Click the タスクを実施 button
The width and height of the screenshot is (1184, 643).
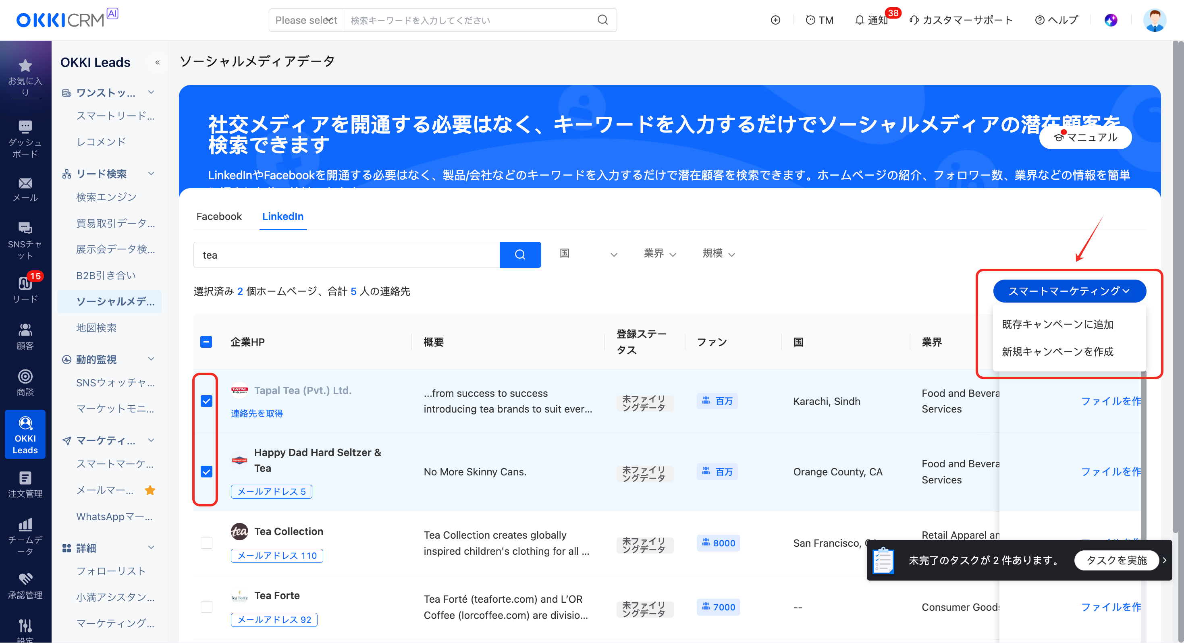(1116, 560)
